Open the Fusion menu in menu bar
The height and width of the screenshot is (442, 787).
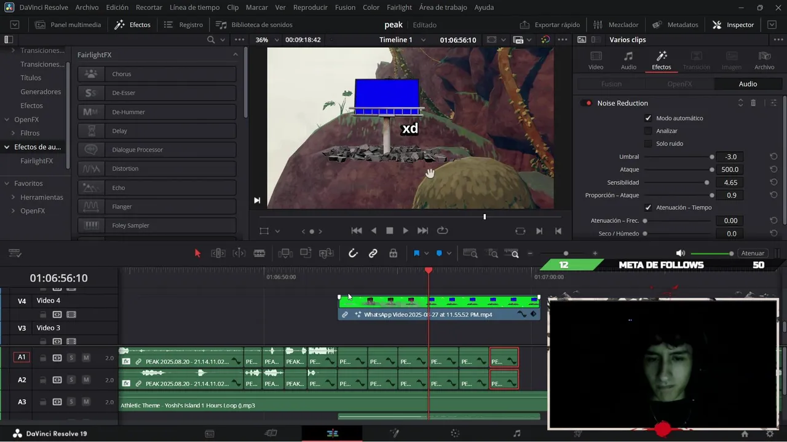pyautogui.click(x=345, y=7)
